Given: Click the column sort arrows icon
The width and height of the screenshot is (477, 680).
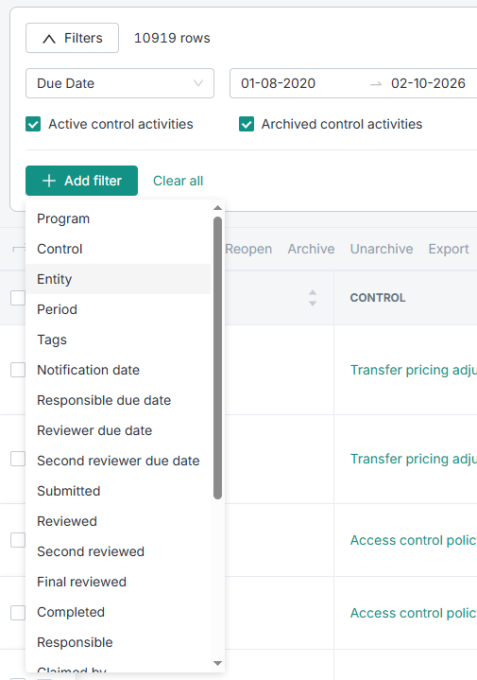Looking at the screenshot, I should [x=313, y=298].
